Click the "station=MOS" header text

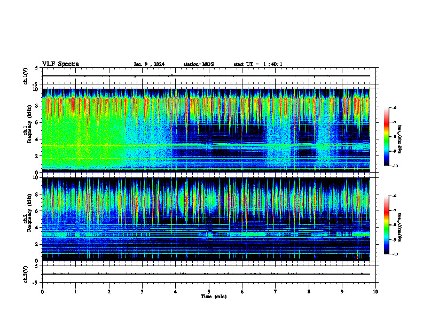click(x=199, y=64)
